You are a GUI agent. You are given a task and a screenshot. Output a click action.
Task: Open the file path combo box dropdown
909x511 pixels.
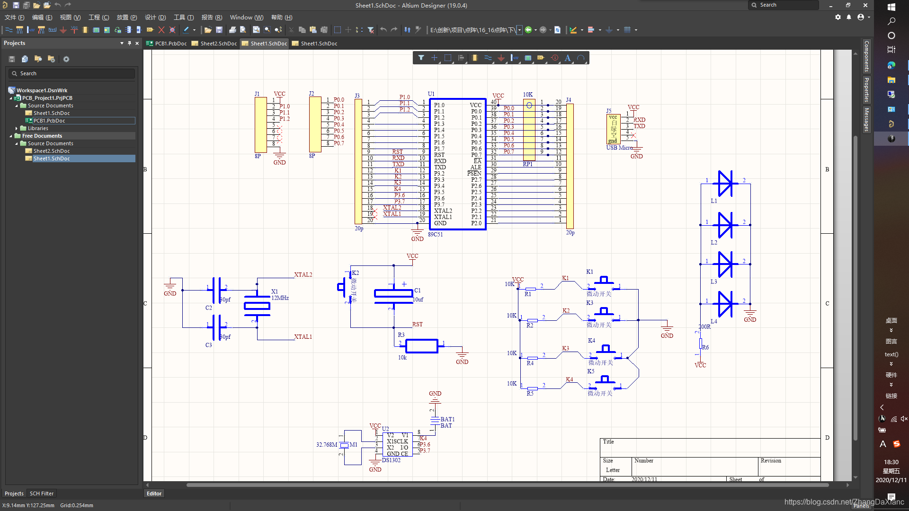tap(519, 30)
